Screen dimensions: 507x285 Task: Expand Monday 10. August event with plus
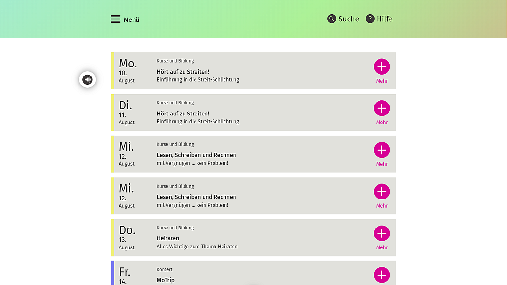pyautogui.click(x=381, y=66)
